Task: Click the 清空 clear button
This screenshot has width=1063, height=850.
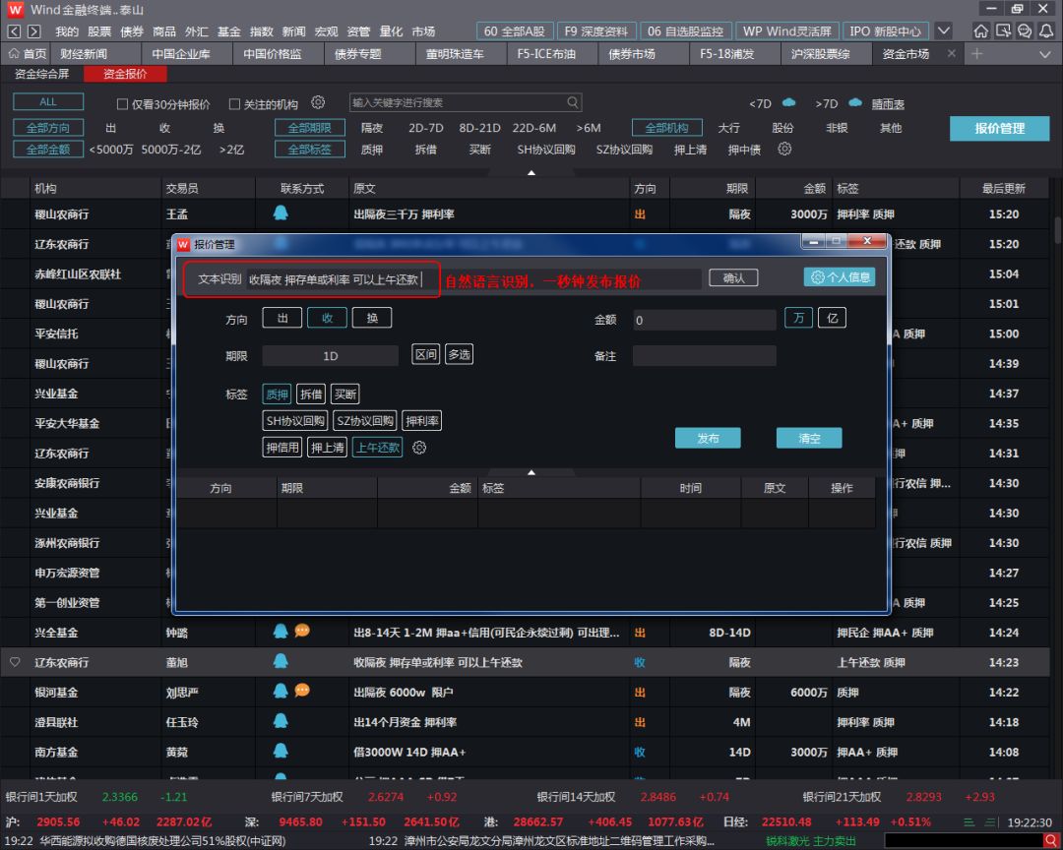Action: pyautogui.click(x=809, y=438)
